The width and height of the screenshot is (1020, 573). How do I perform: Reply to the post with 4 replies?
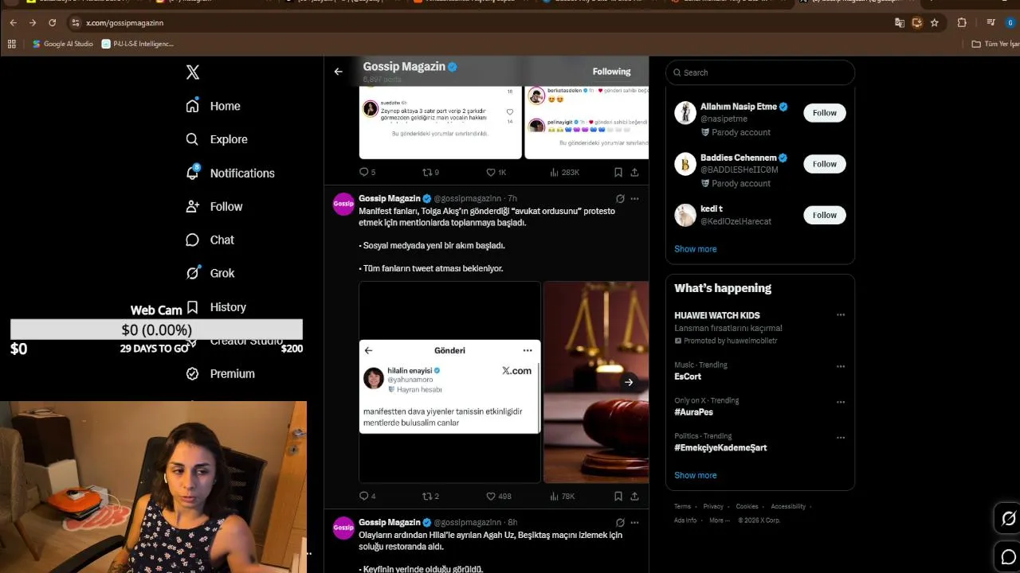tap(367, 496)
